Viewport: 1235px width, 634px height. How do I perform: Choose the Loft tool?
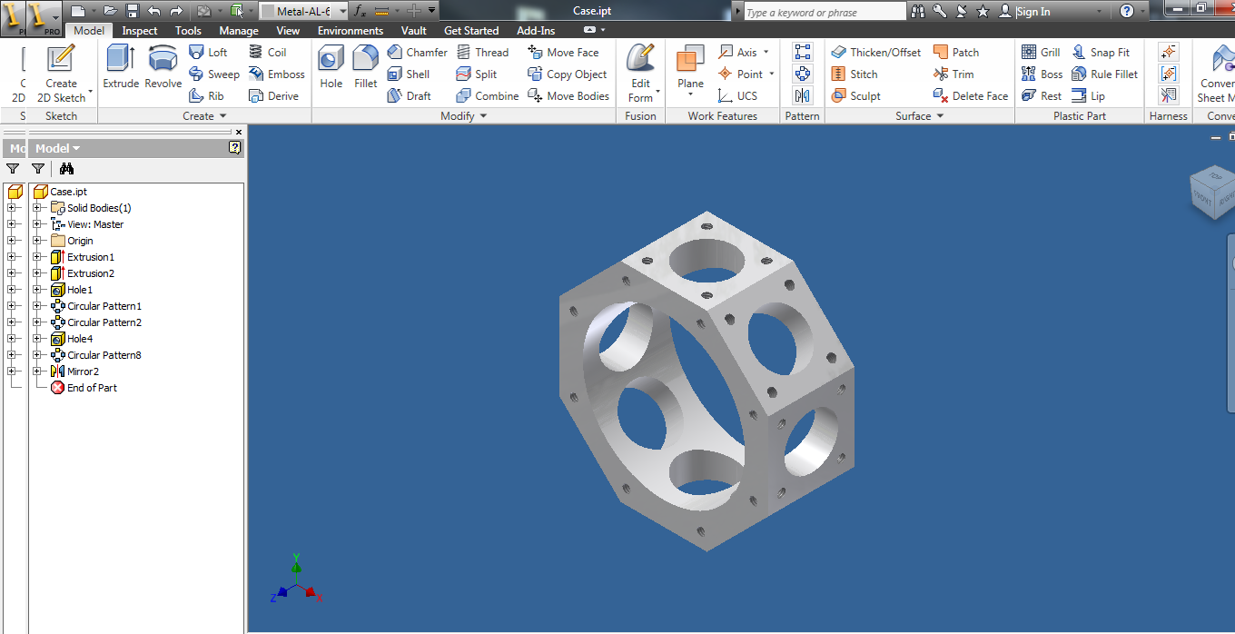(x=208, y=53)
